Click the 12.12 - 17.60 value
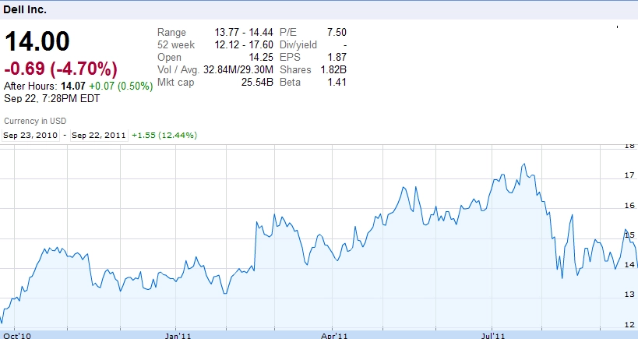The image size is (638, 339). [244, 44]
